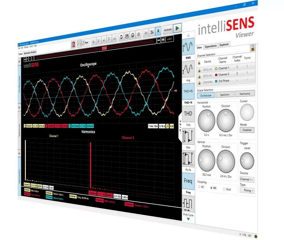Click the green Run play button
284x240 pixels.
tap(178, 28)
